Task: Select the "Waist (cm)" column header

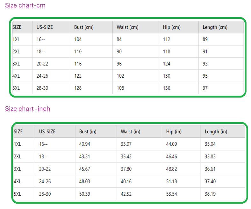Action: (x=127, y=27)
